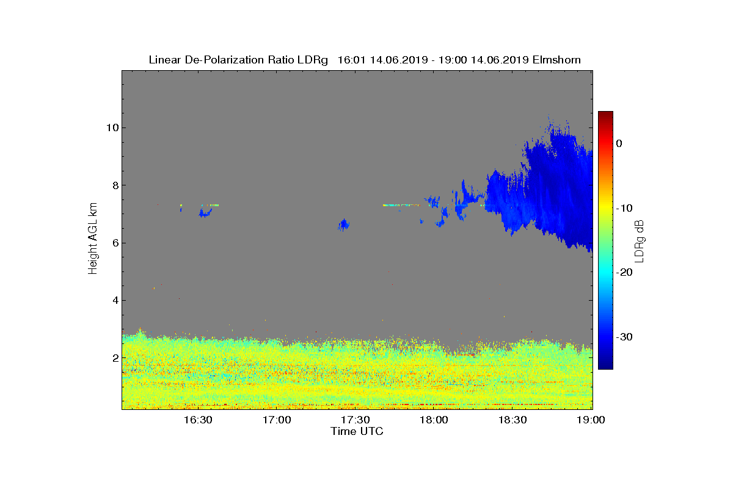Click the "Height AGL km" axis label
Screen dimensions: 733x488
[x=93, y=240]
